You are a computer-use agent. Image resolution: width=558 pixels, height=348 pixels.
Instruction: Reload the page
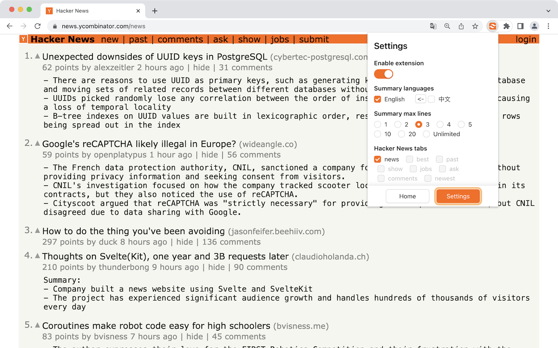coord(37,26)
